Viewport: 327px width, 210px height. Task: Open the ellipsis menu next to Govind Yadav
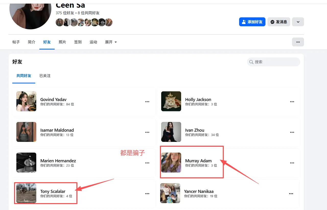[147, 102]
